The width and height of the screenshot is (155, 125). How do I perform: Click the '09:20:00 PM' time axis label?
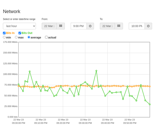tap(63, 123)
